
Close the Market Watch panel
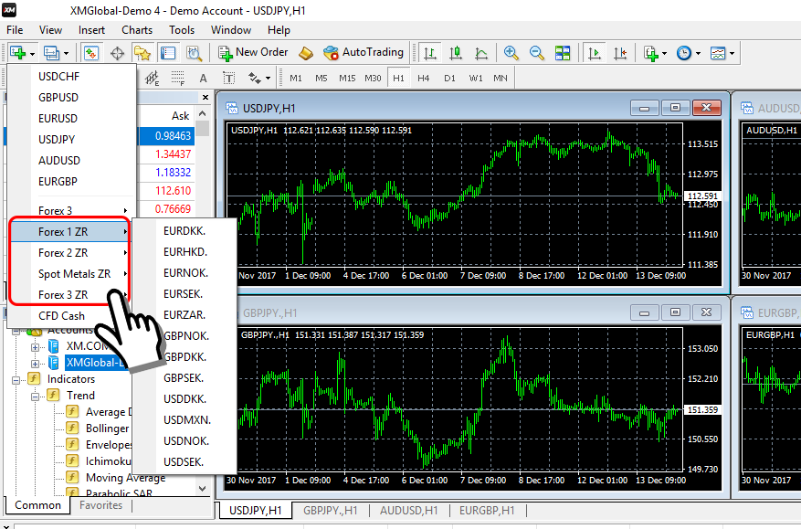pos(206,97)
